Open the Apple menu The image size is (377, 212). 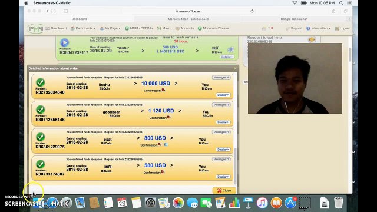coord(26,3)
